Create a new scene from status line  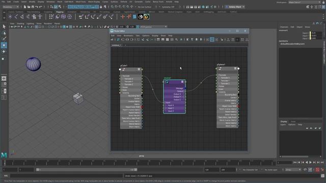(25, 7)
